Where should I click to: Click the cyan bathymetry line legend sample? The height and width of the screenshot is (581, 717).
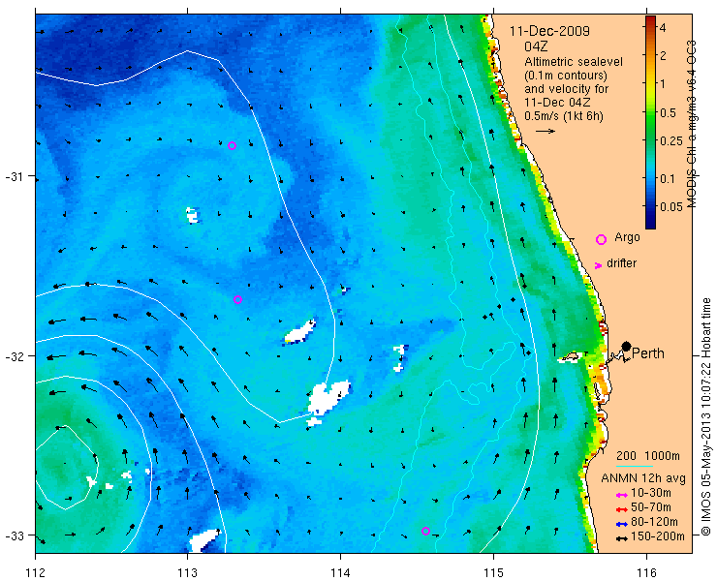click(x=635, y=467)
